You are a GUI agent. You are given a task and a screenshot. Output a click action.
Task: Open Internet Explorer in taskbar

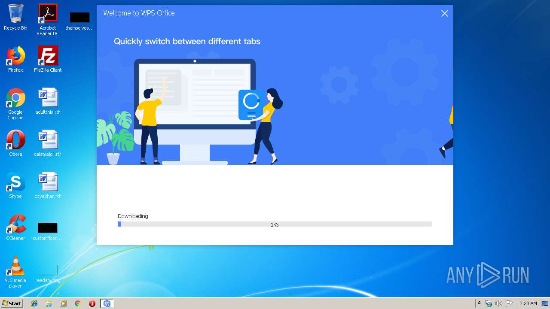point(34,303)
